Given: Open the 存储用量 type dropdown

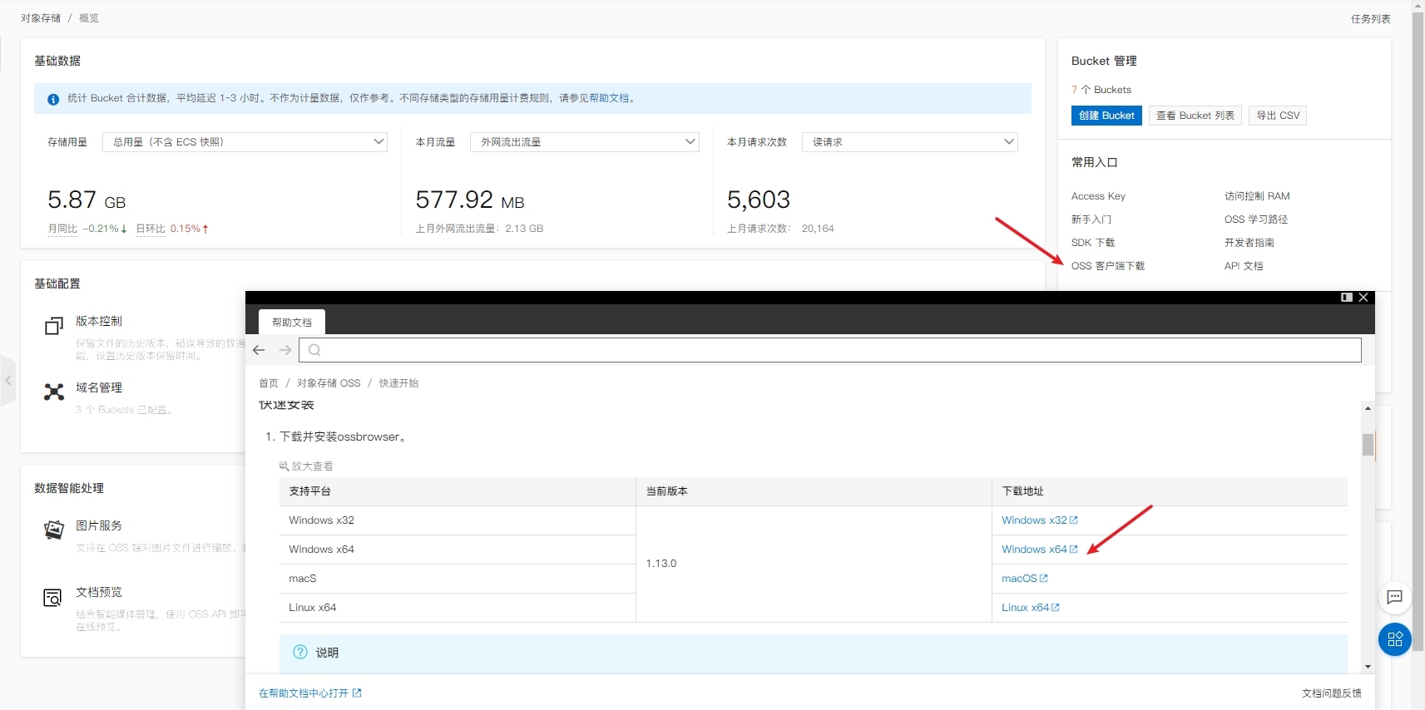Looking at the screenshot, I should point(245,142).
